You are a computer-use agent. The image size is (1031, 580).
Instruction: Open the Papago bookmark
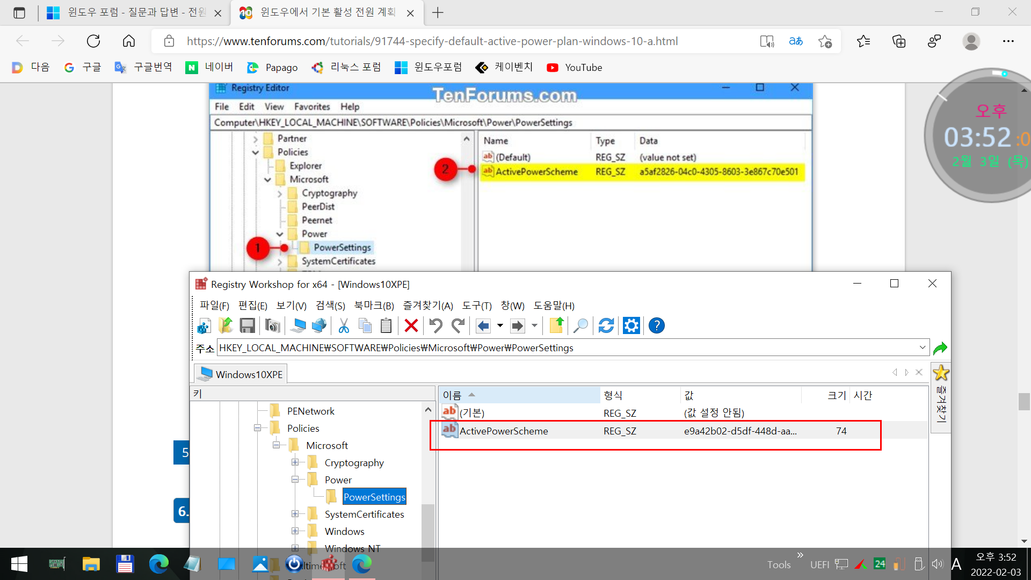click(272, 67)
